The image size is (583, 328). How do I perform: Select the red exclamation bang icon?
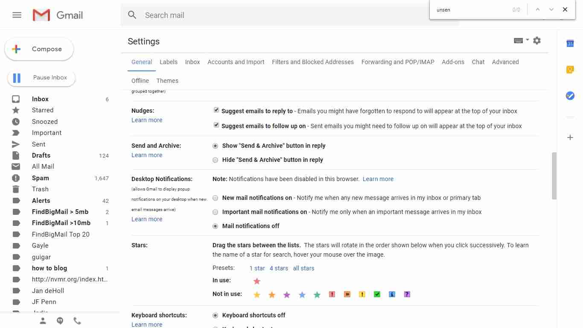(332, 294)
